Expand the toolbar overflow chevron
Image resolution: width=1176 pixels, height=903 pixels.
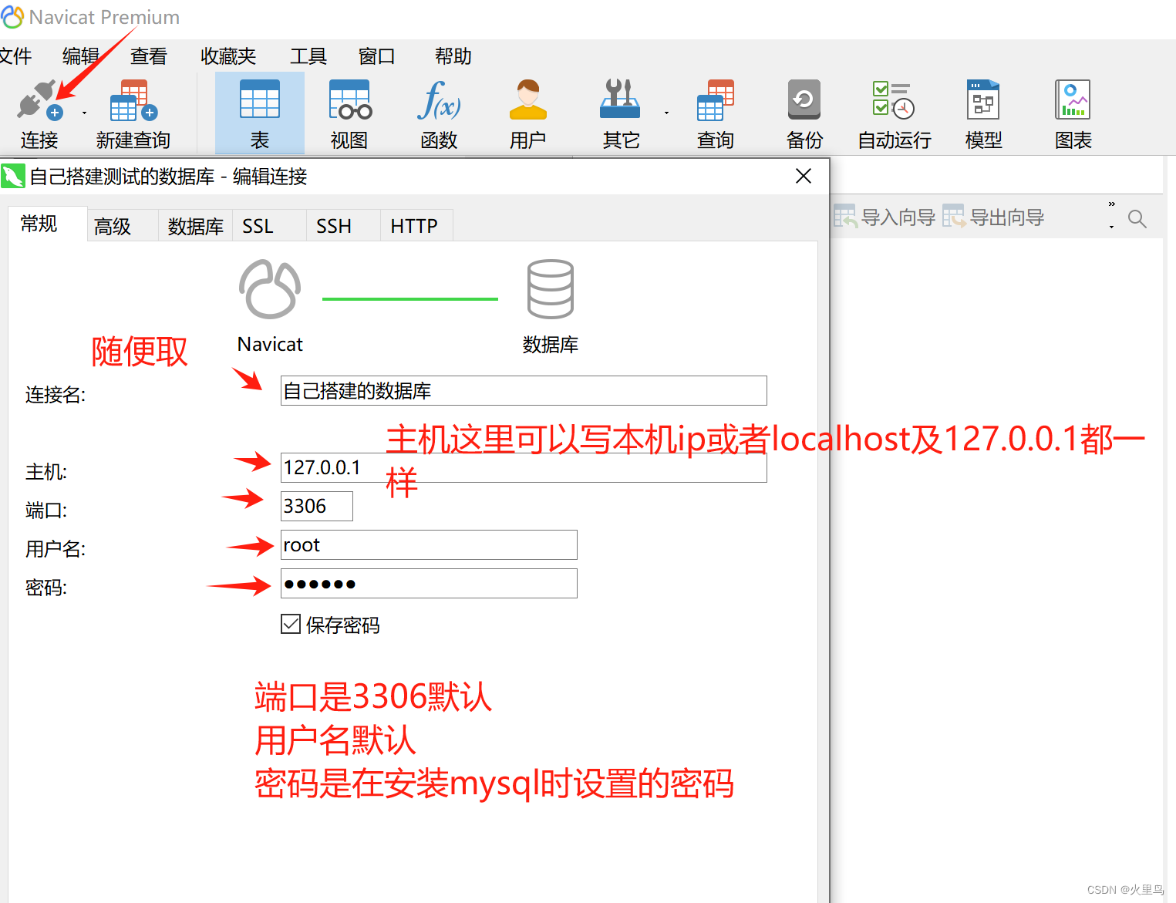point(1111,204)
